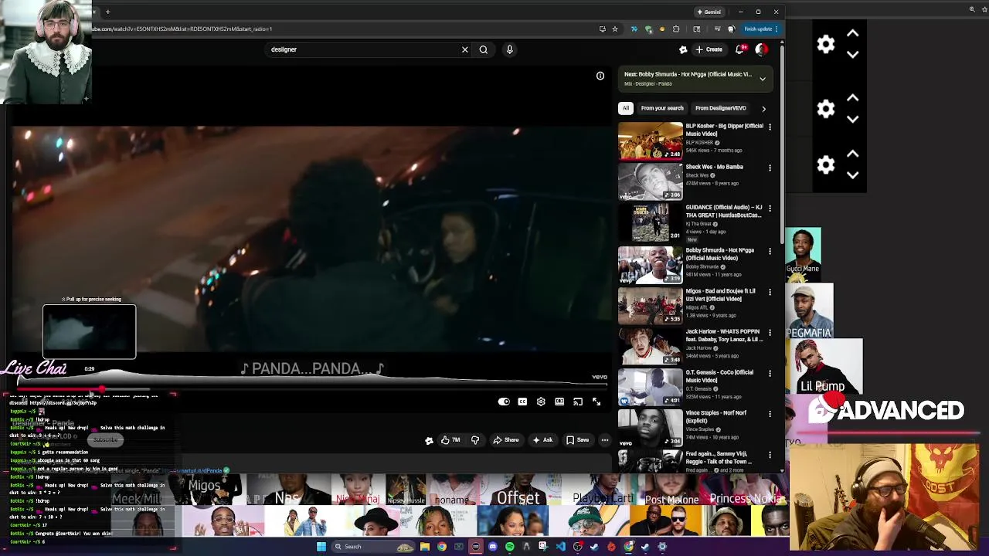Open second gear settings in right panel
The height and width of the screenshot is (556, 989).
point(826,109)
